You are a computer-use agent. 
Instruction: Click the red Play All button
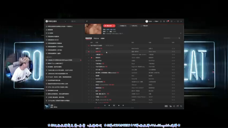pos(108,26)
